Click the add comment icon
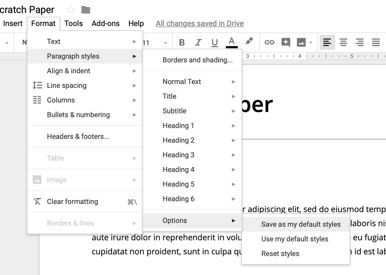This screenshot has height=275, width=386. (x=286, y=42)
